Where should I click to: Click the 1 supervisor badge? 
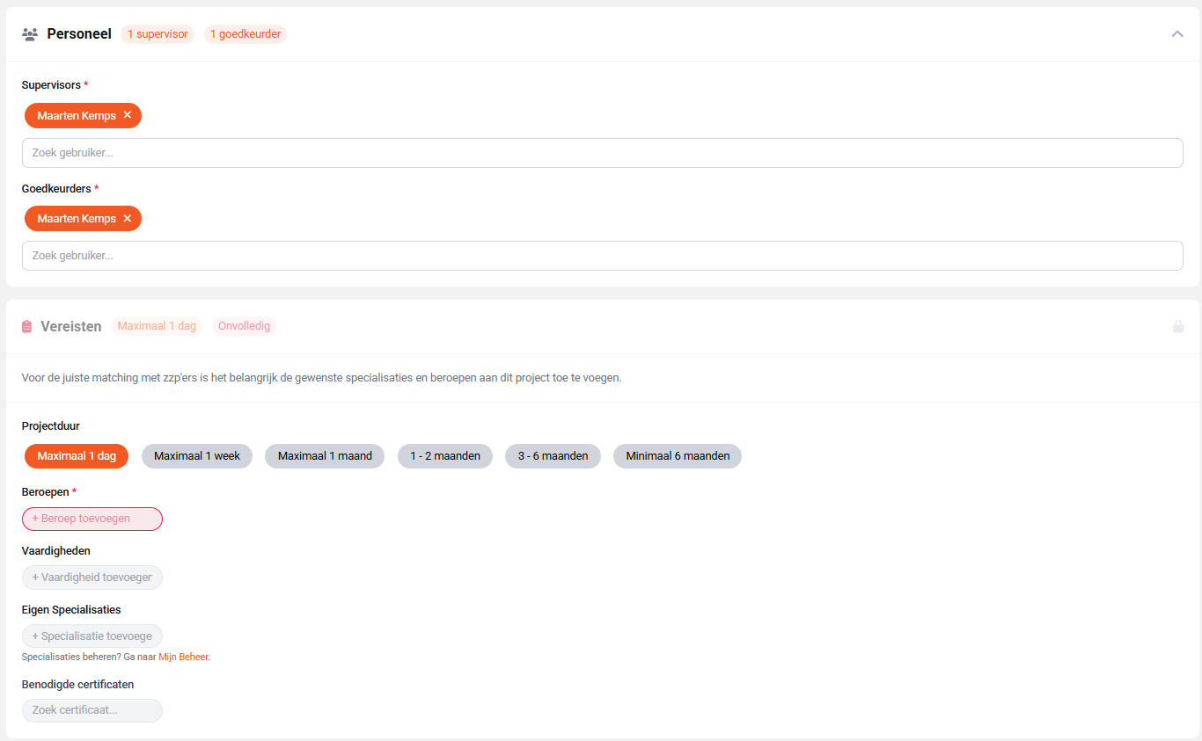tap(158, 34)
